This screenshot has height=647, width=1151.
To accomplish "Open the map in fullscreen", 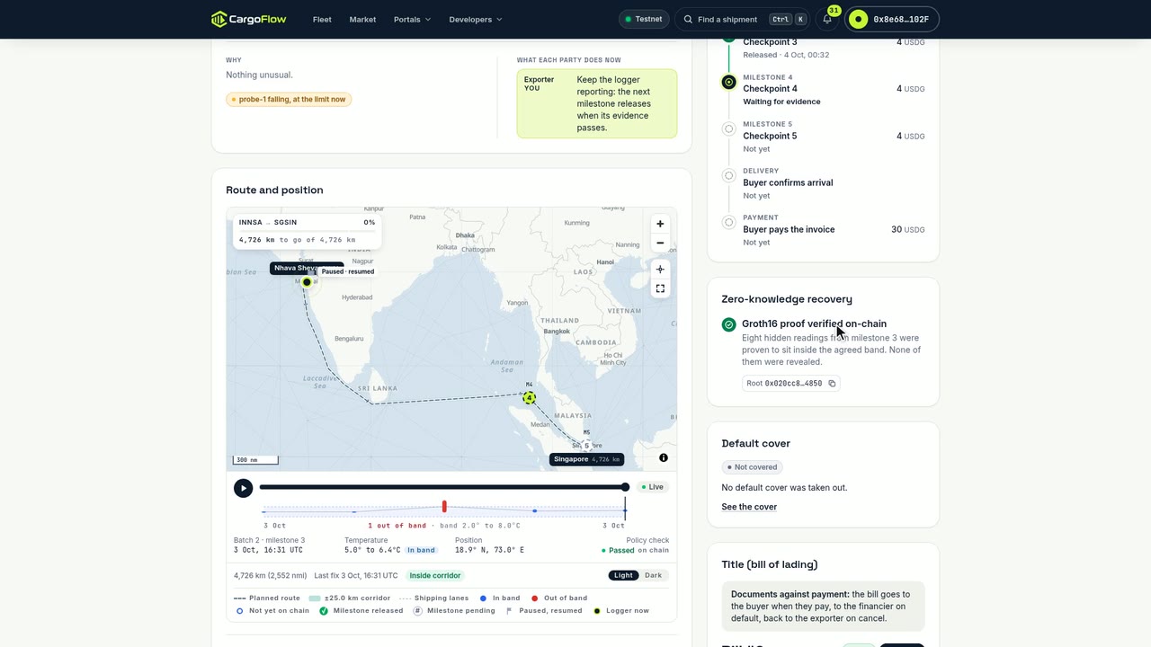I will pyautogui.click(x=660, y=288).
